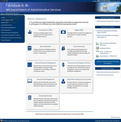Open the footer NH.gov link
This screenshot has height=122, width=121.
5,121
